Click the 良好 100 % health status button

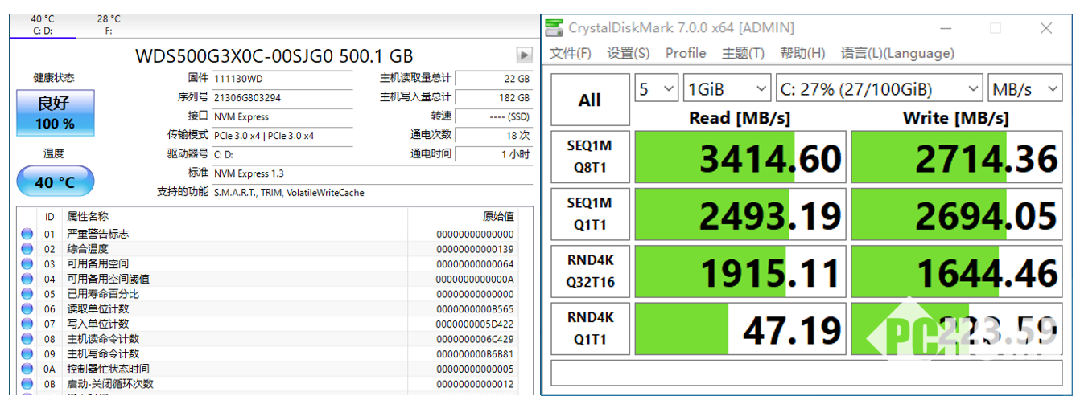pyautogui.click(x=55, y=112)
